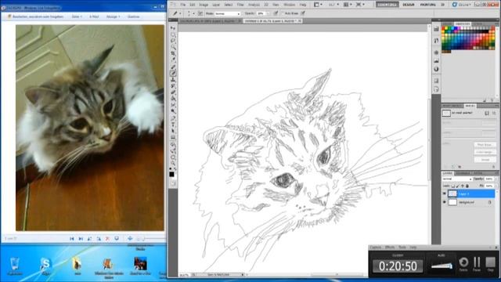Open the Tools menu in recorder
Screen dimensions: 501x282
pyautogui.click(x=402, y=248)
